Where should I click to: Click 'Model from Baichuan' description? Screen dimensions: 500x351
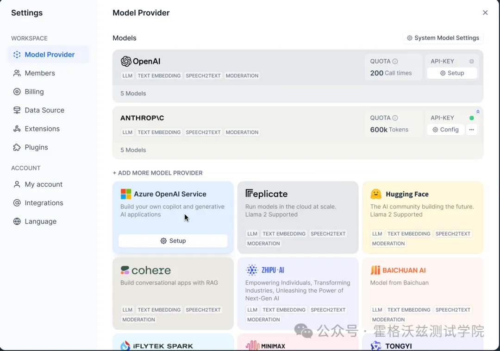point(399,283)
